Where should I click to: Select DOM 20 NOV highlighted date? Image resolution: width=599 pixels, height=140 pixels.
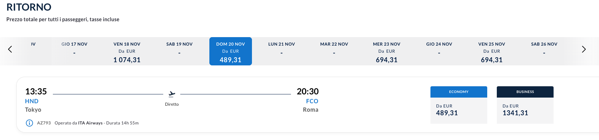pyautogui.click(x=231, y=51)
